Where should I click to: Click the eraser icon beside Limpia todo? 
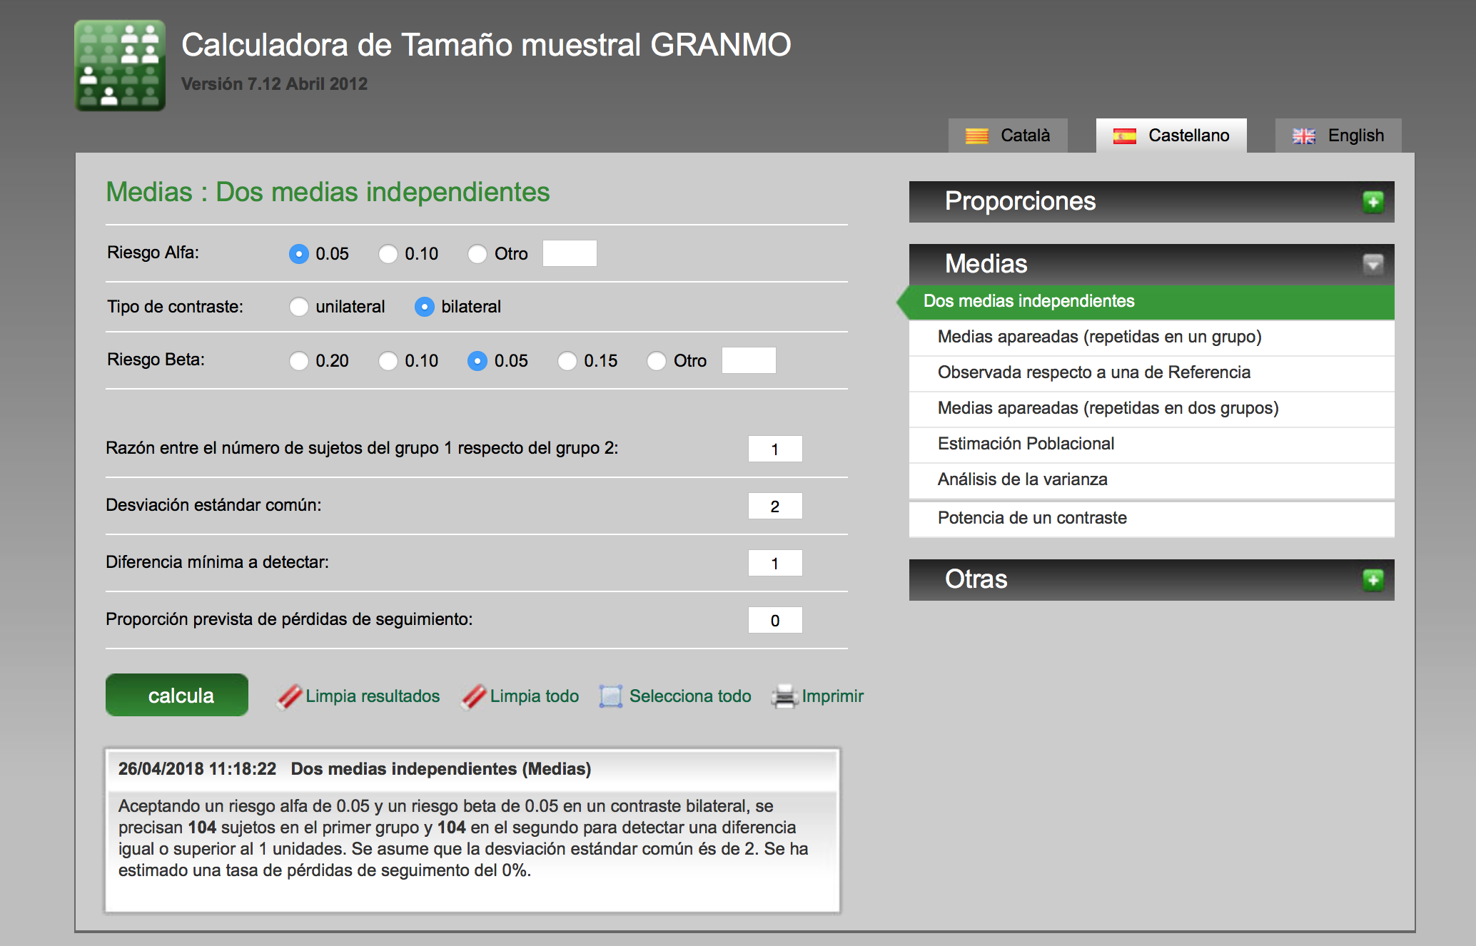tap(474, 696)
